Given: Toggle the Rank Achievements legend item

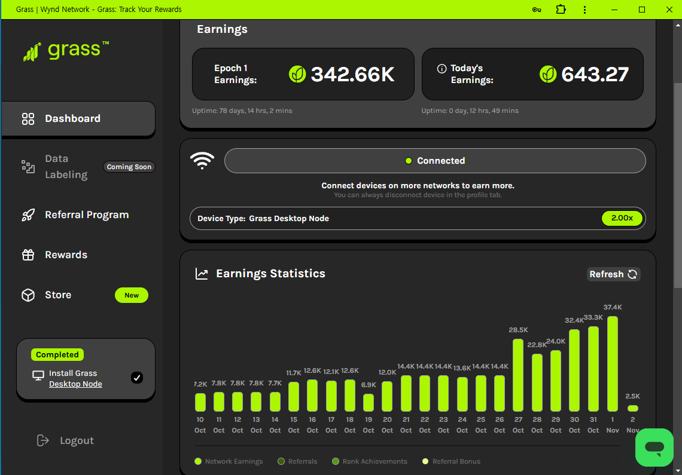Looking at the screenshot, I should coord(370,461).
